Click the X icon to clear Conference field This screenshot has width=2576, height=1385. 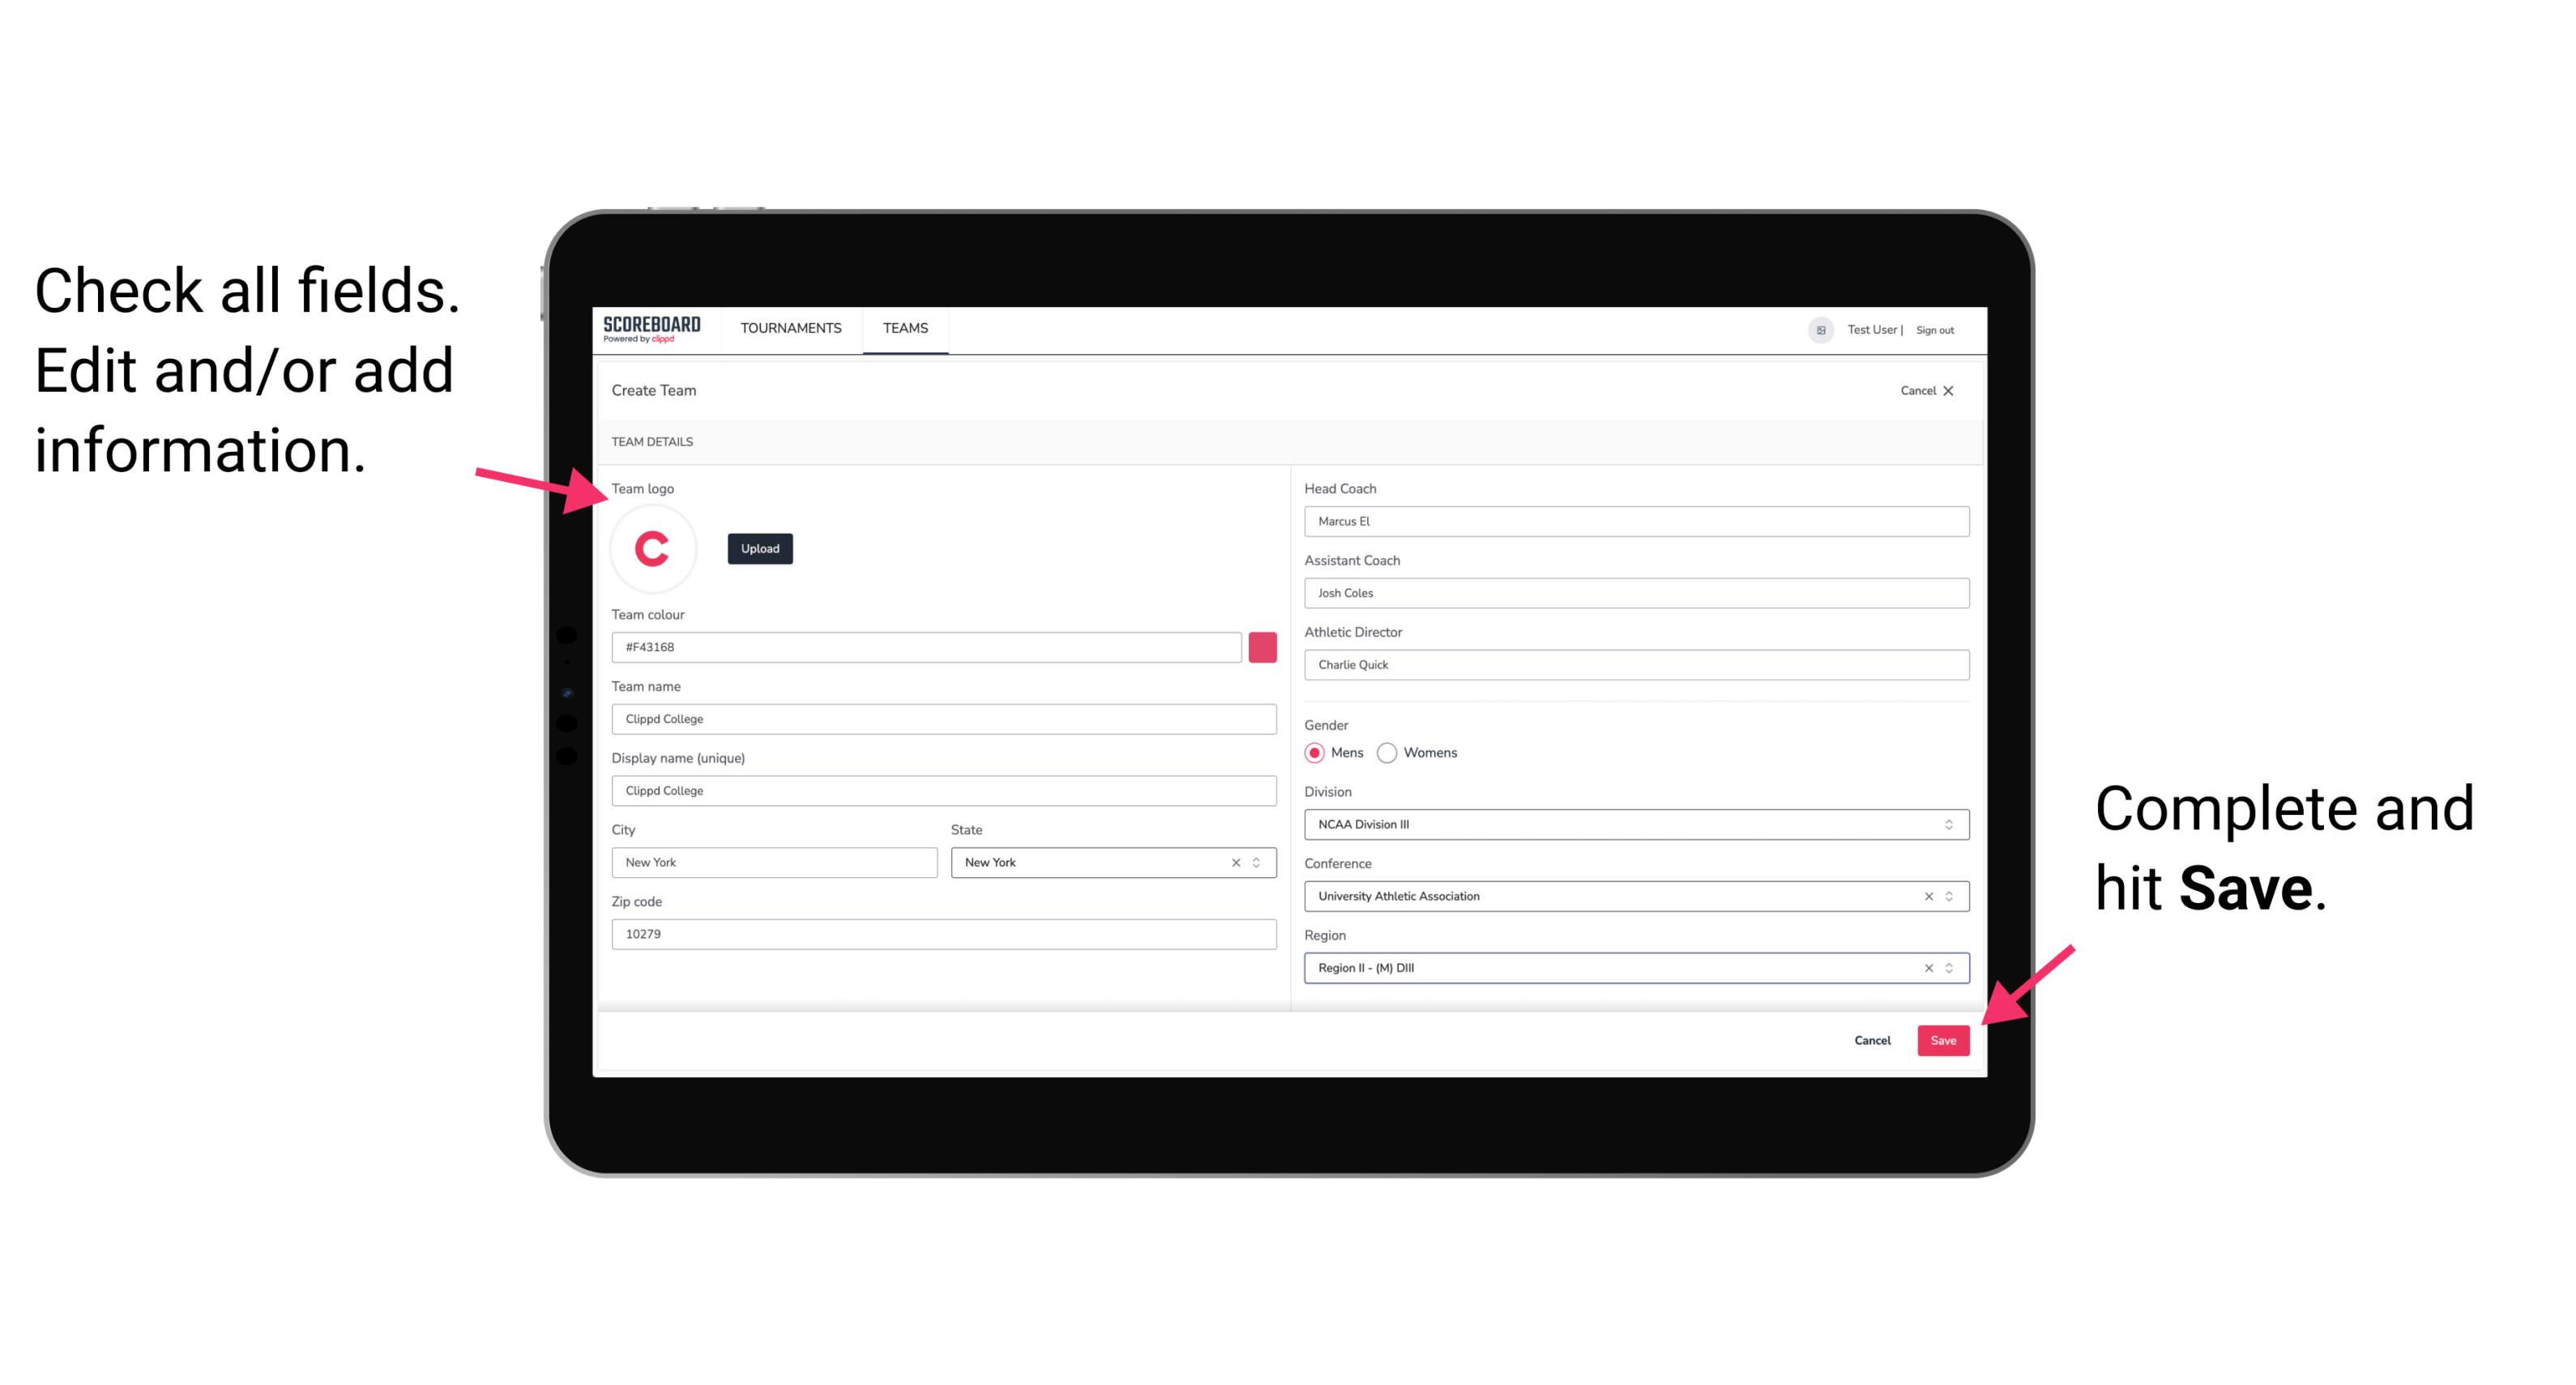[x=1925, y=896]
